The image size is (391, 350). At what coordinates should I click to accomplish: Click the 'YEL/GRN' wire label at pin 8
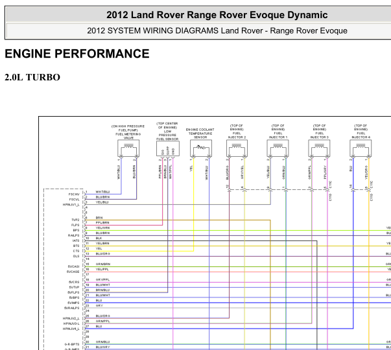pyautogui.click(x=102, y=228)
